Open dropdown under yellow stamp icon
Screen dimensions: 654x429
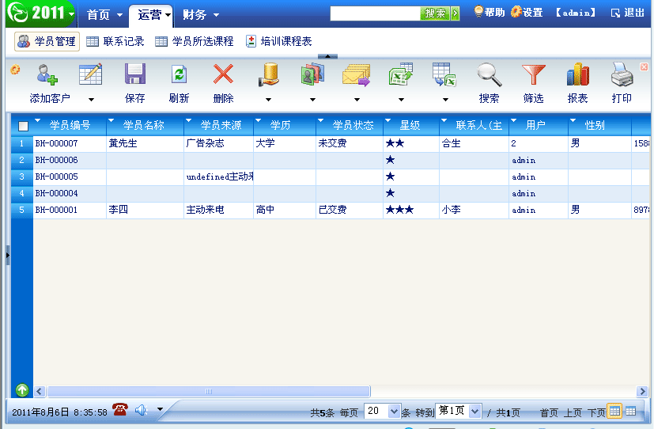click(x=269, y=100)
